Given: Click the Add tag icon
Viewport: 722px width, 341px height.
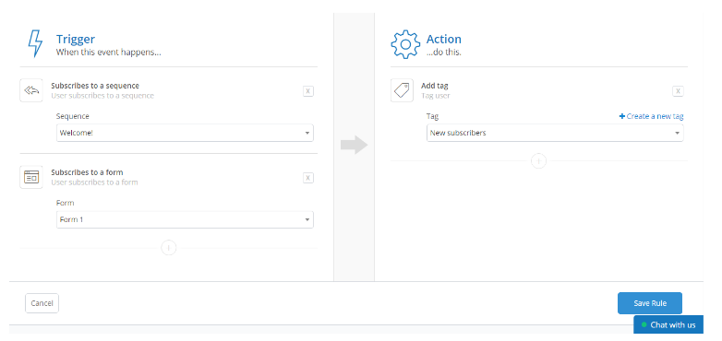Looking at the screenshot, I should coord(402,90).
